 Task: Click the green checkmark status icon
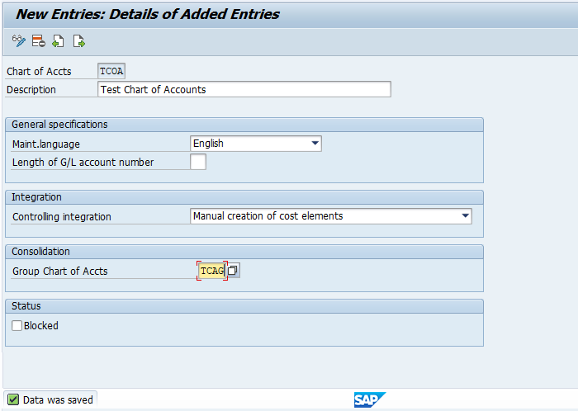click(13, 399)
